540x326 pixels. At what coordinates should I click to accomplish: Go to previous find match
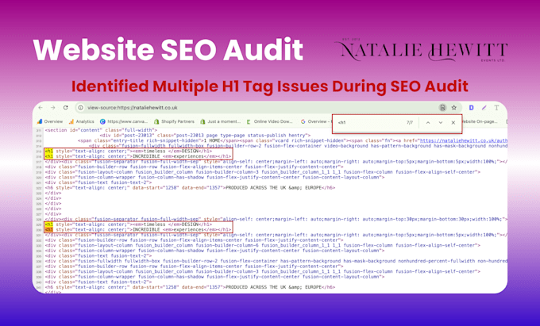point(428,122)
